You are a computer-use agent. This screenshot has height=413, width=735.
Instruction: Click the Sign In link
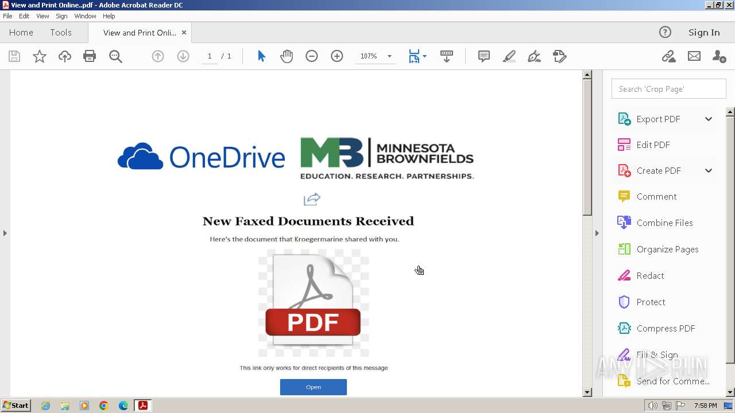click(704, 33)
